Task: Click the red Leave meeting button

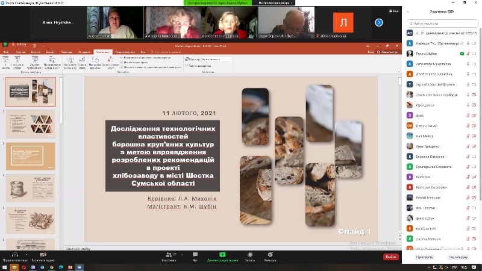Action: point(390,257)
